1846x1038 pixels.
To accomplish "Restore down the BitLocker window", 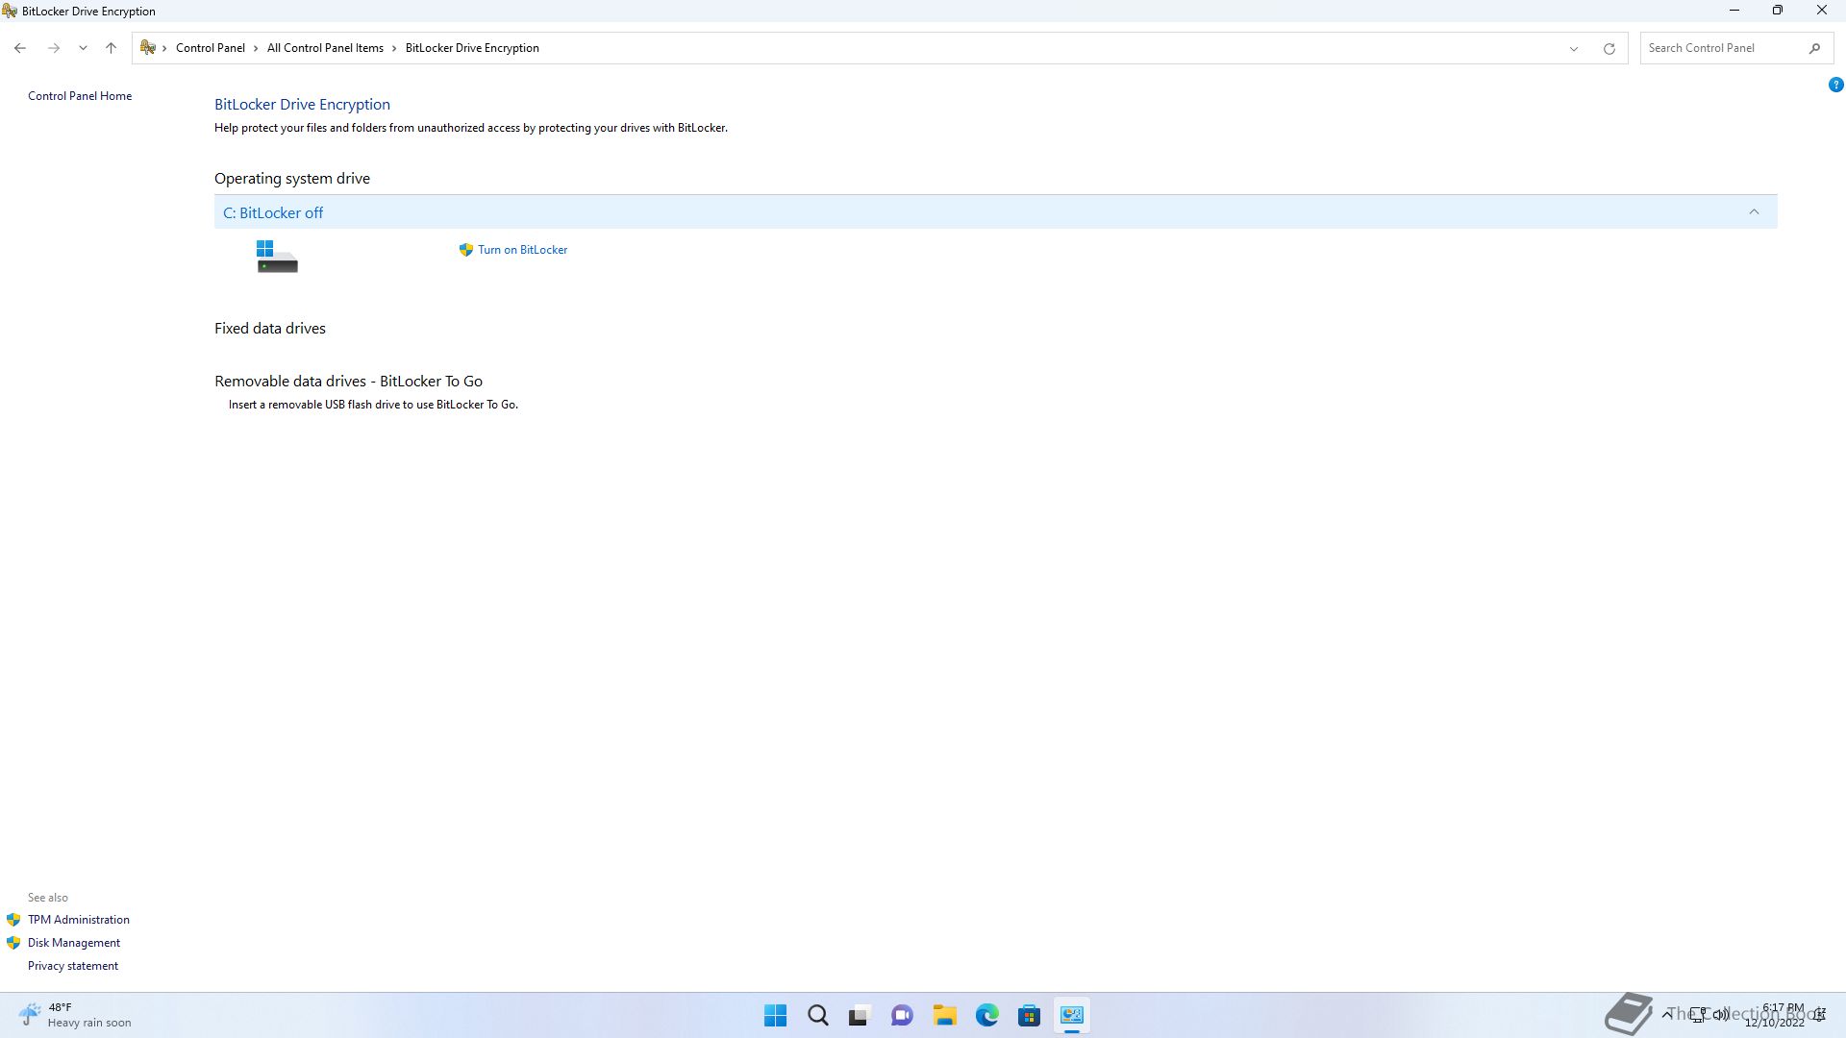I will click(1778, 11).
